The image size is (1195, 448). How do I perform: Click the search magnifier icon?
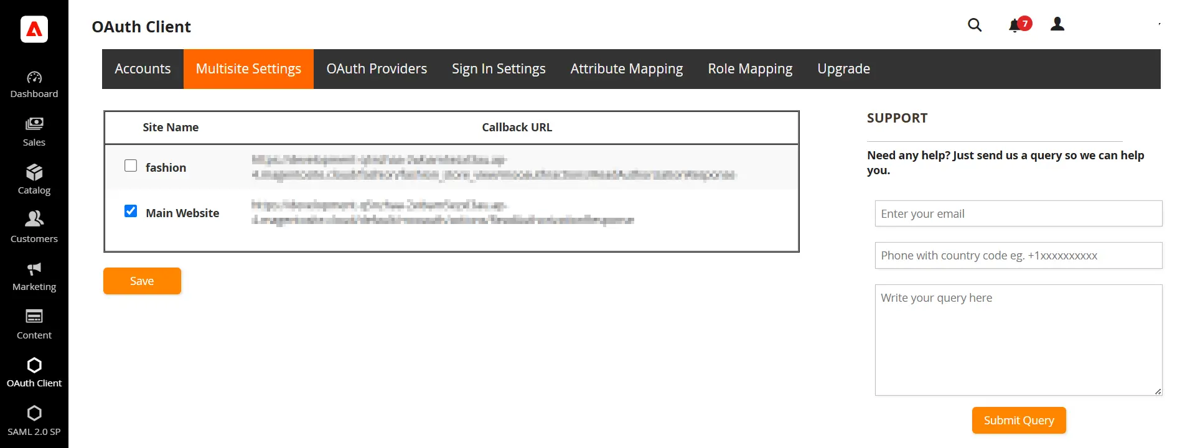975,25
